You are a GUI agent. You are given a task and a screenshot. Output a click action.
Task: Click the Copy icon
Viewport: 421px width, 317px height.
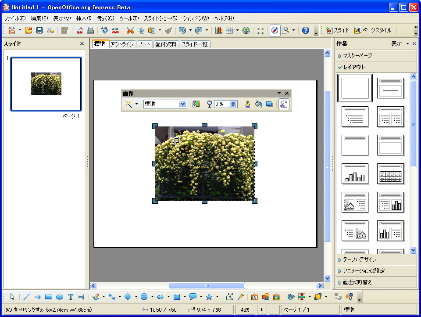pyautogui.click(x=141, y=30)
